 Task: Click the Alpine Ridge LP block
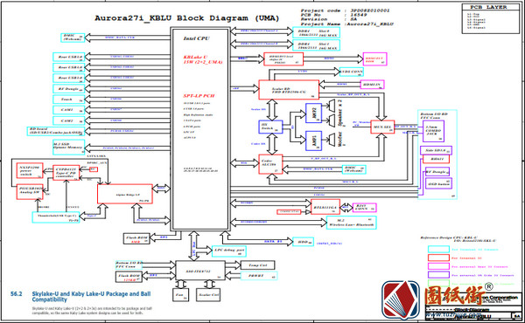(125, 194)
